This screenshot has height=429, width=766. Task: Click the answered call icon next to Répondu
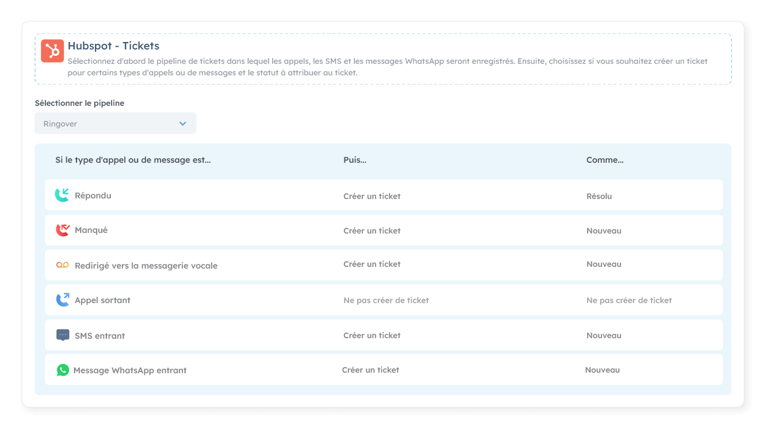(x=62, y=196)
